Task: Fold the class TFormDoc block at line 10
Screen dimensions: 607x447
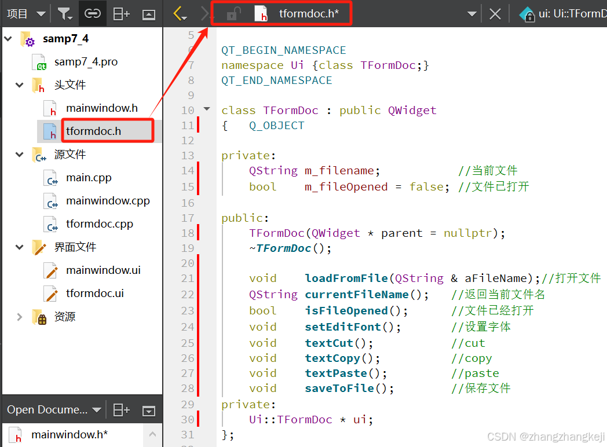Action: click(x=207, y=109)
